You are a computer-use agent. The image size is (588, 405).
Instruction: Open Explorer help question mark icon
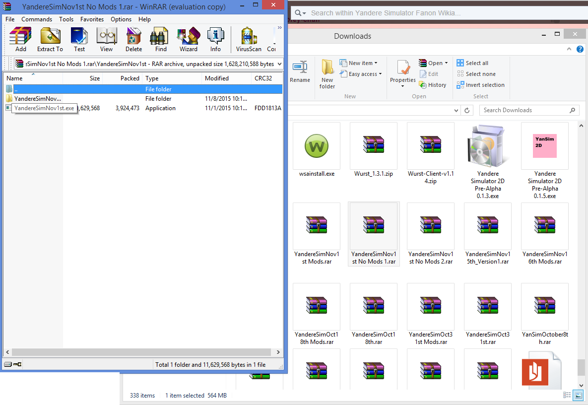[580, 49]
